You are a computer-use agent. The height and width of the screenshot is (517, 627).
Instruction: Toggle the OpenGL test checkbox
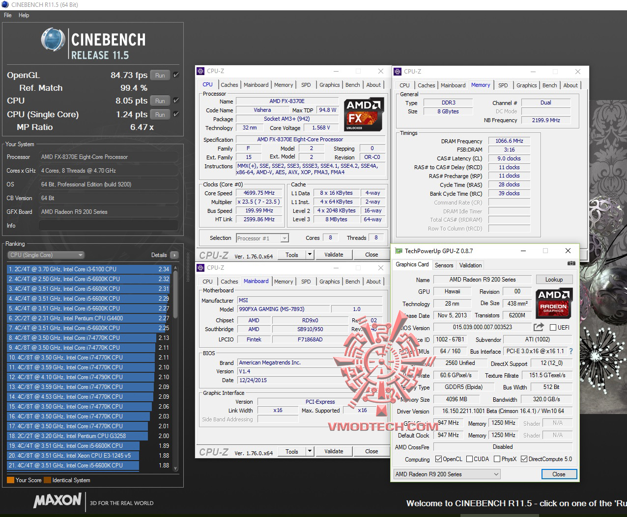[x=176, y=75]
